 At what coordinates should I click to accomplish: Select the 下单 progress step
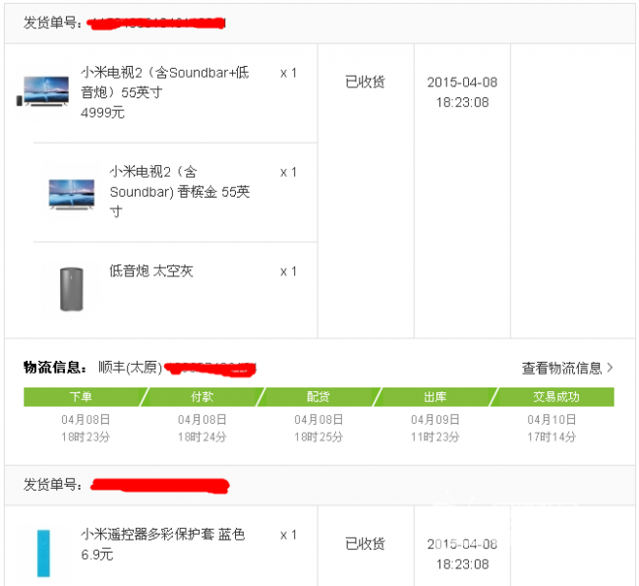pyautogui.click(x=84, y=397)
